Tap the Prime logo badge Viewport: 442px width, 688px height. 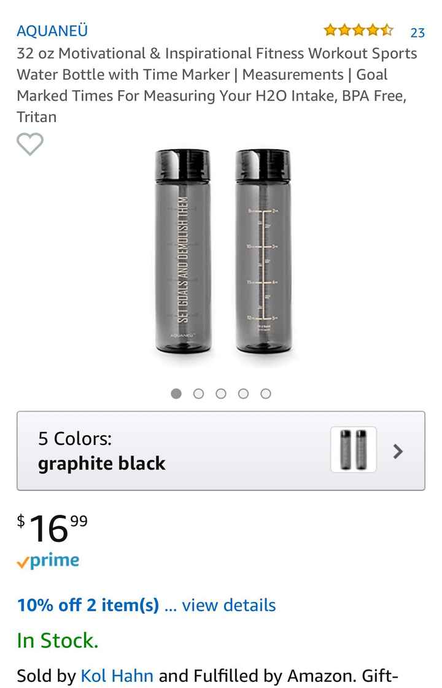click(x=48, y=561)
